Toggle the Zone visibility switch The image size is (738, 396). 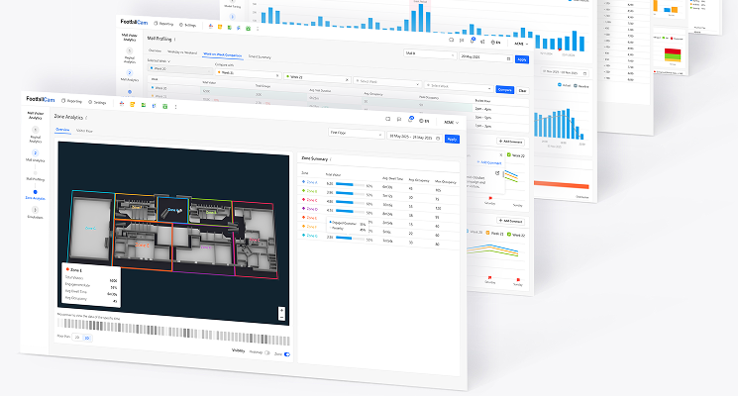(286, 353)
